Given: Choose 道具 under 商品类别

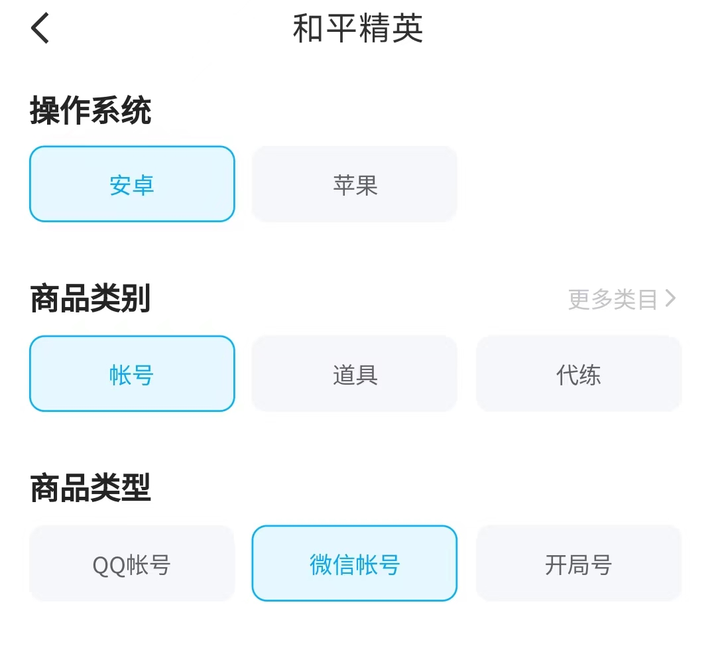Looking at the screenshot, I should (354, 373).
